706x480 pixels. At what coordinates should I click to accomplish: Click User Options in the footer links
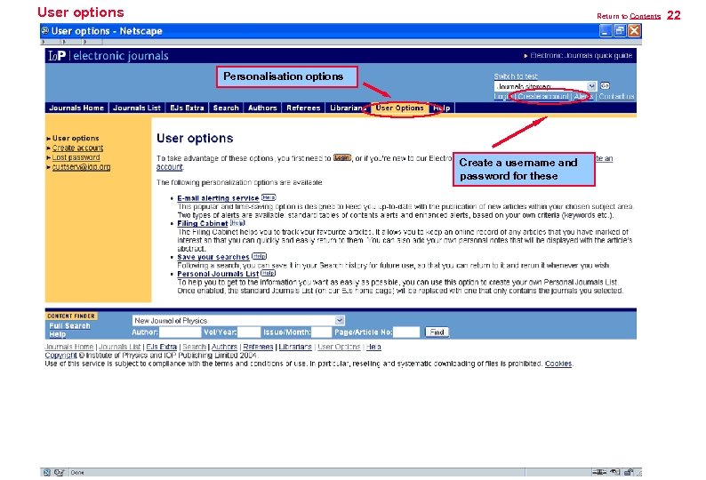pyautogui.click(x=339, y=347)
